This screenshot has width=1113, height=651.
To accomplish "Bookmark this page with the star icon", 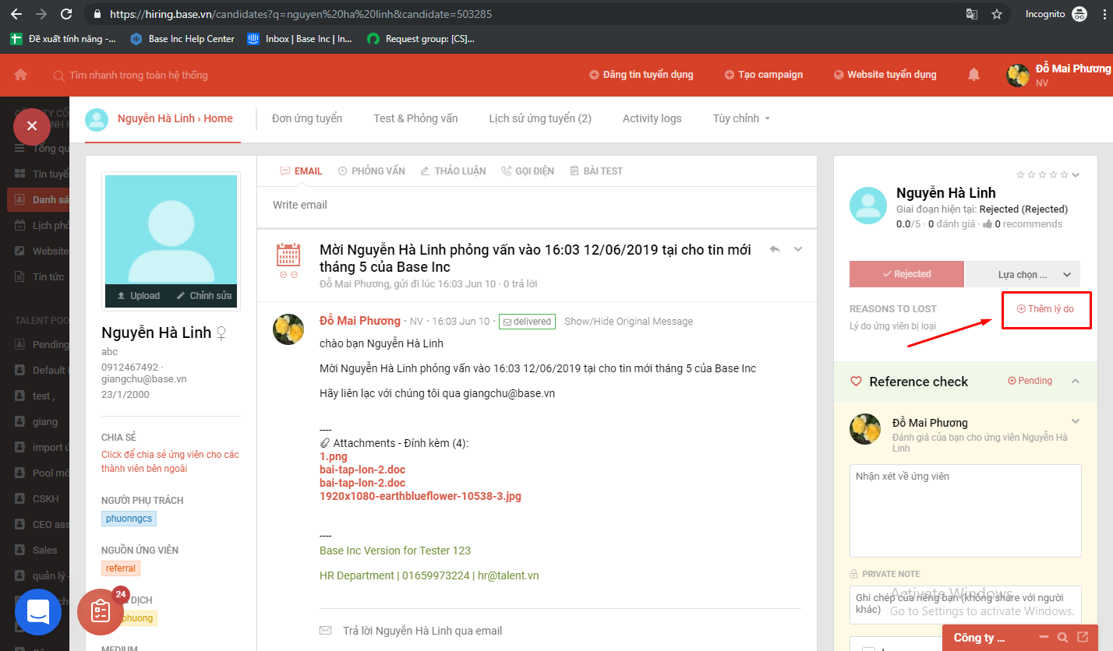I will click(996, 14).
